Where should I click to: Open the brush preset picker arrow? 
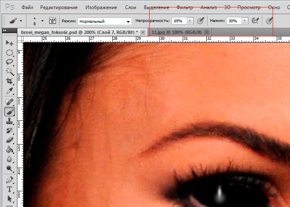(42, 21)
